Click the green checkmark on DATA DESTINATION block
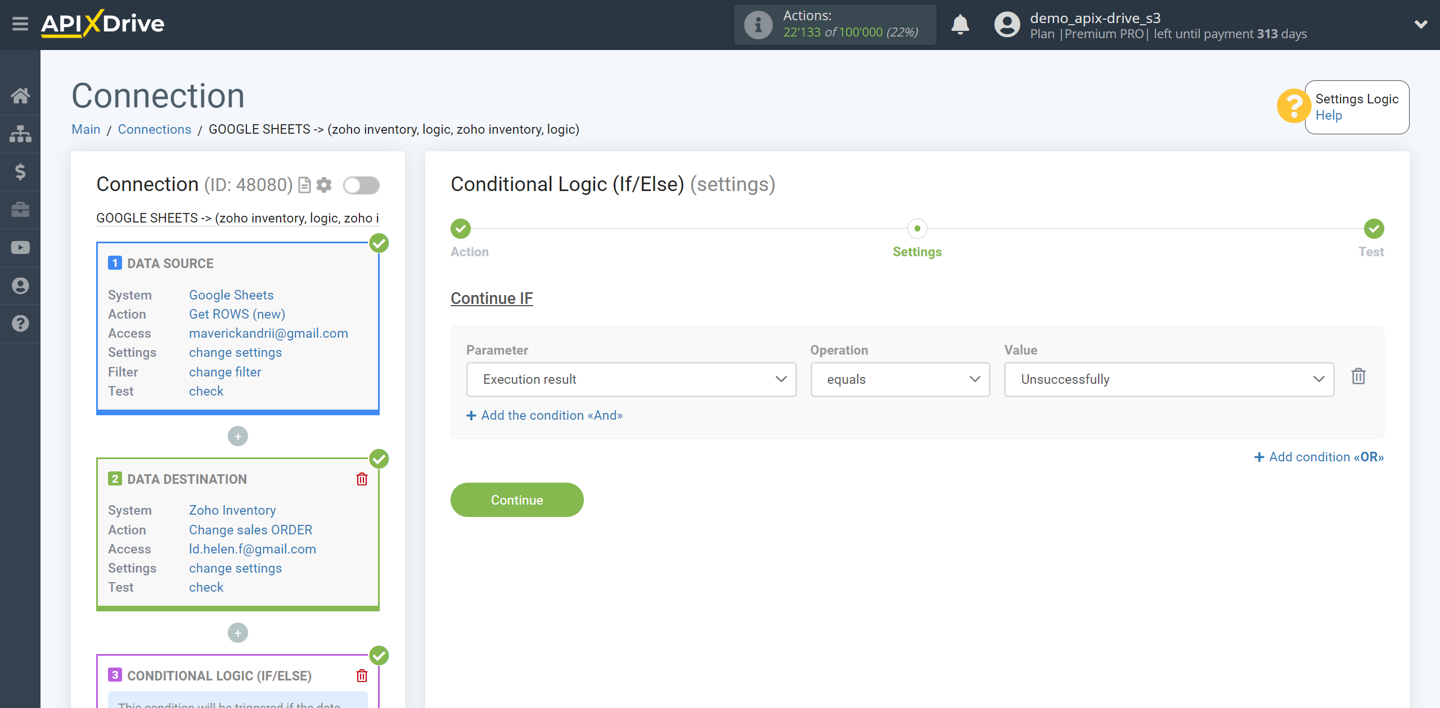This screenshot has height=708, width=1440. [379, 457]
